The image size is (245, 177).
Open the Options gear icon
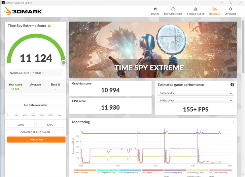tap(231, 9)
